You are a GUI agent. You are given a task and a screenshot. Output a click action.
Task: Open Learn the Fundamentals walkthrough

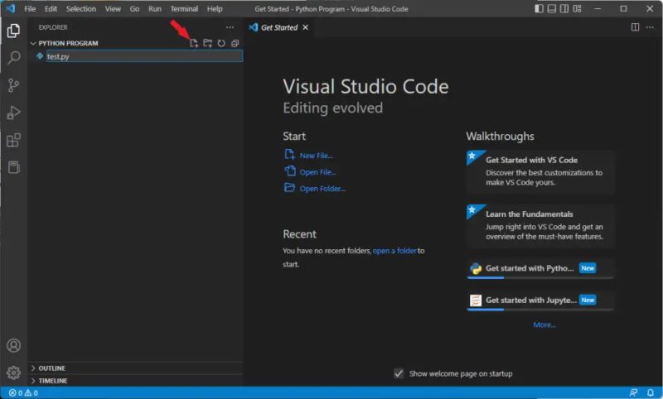tap(540, 225)
